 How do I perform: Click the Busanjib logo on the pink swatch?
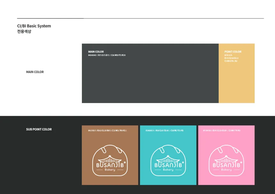tap(226, 160)
